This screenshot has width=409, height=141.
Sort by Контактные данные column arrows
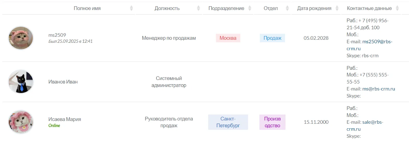(397, 8)
